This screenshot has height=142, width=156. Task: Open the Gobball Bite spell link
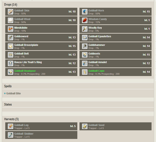(14, 93)
